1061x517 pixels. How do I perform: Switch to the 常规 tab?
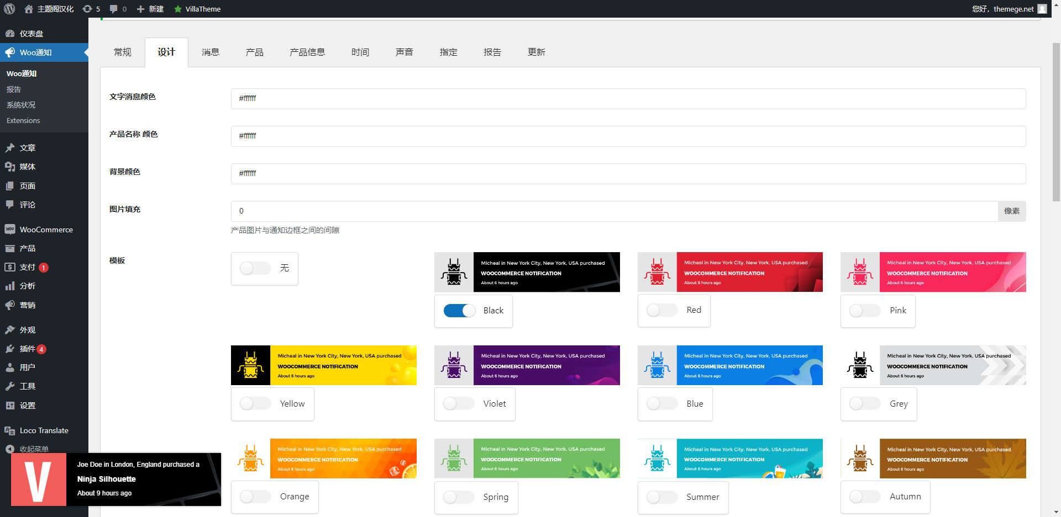point(123,52)
